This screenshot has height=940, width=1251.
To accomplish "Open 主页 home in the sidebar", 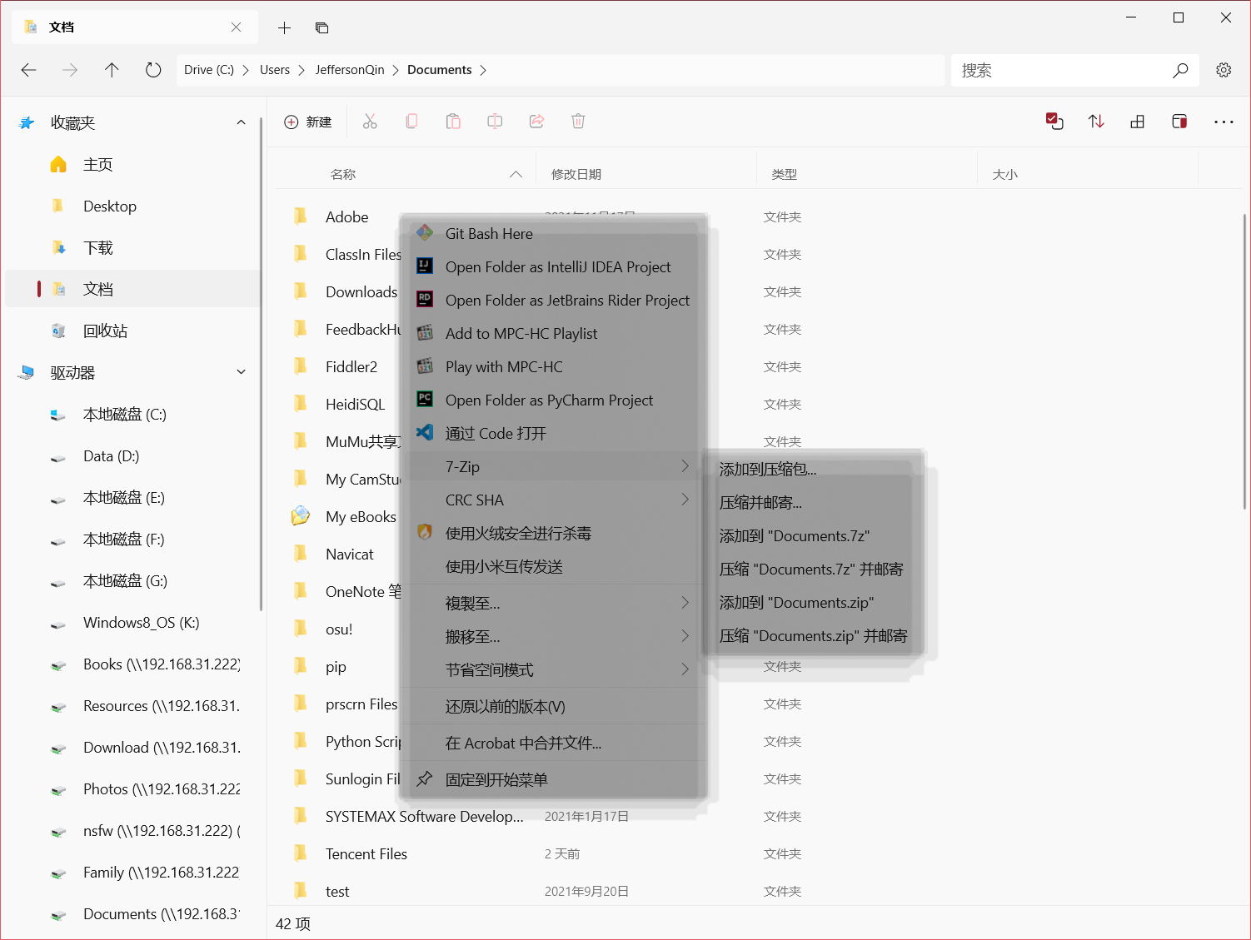I will [x=133, y=164].
